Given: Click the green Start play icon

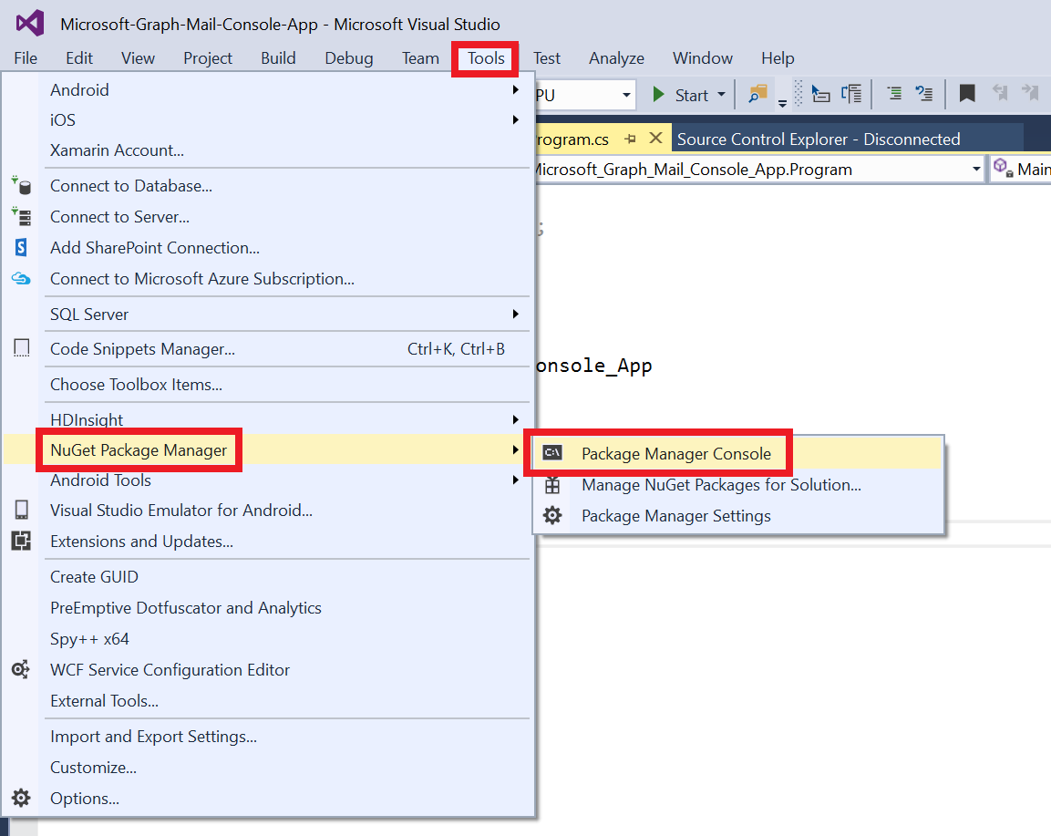Looking at the screenshot, I should coord(658,95).
